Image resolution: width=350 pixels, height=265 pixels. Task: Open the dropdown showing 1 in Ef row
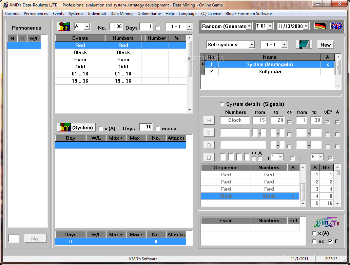(x=281, y=157)
